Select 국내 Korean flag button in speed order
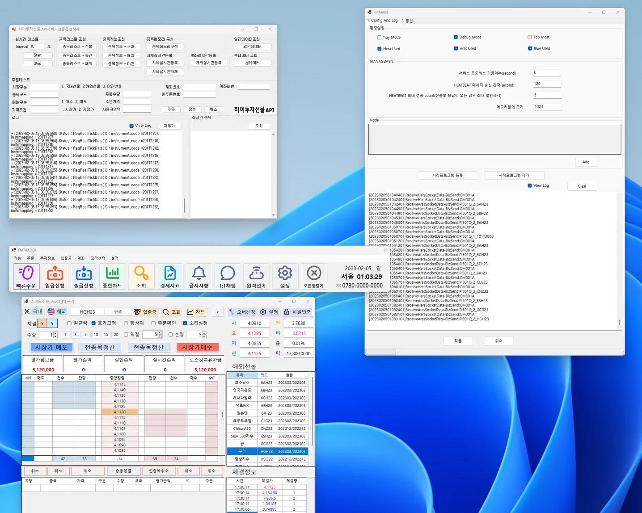The width and height of the screenshot is (642, 513). tap(34, 311)
